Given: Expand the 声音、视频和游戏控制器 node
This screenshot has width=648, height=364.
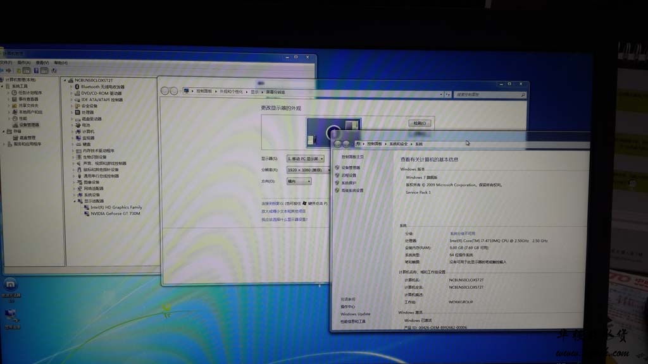Looking at the screenshot, I should [73, 164].
